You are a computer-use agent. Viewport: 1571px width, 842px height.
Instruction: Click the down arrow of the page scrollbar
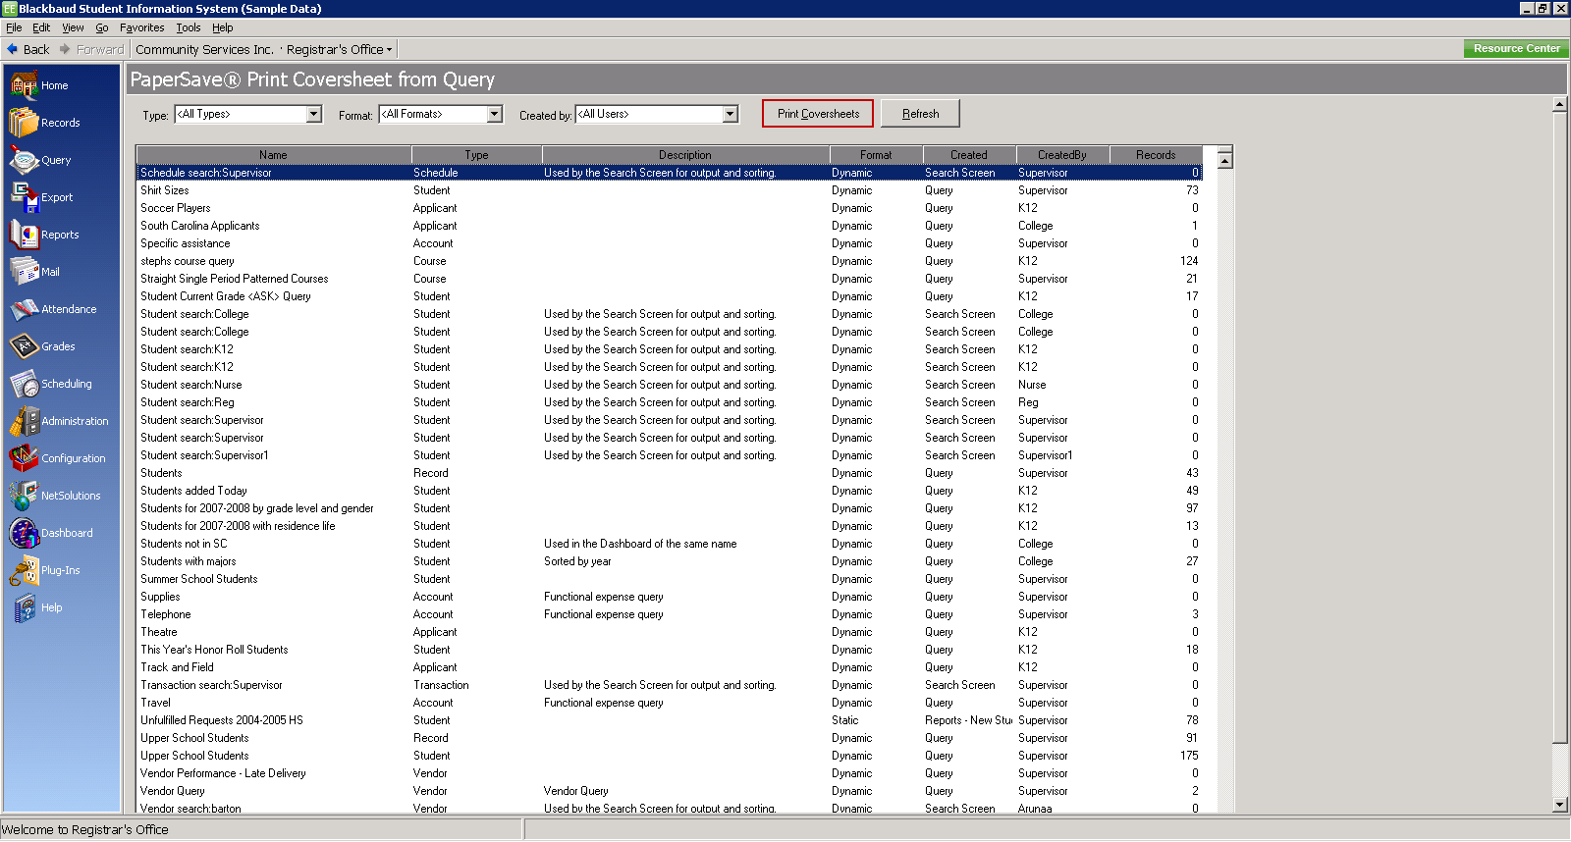1560,805
